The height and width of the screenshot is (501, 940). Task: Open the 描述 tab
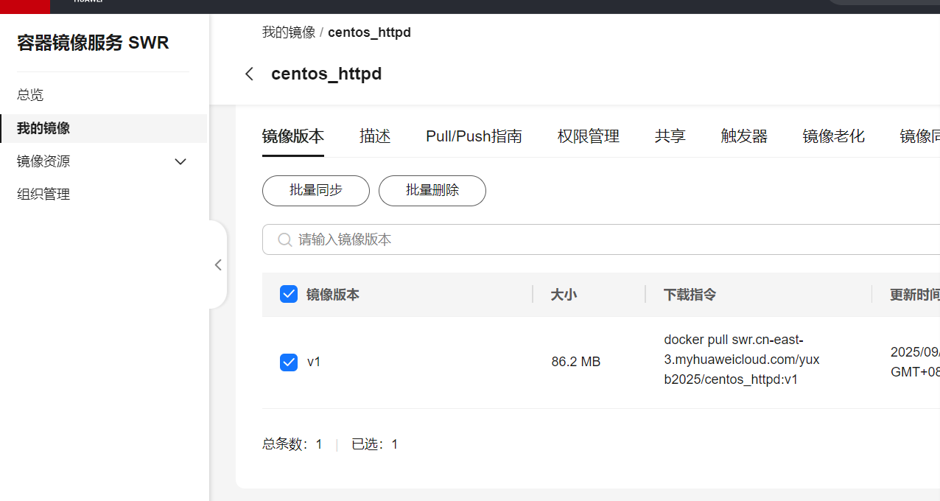tap(375, 136)
